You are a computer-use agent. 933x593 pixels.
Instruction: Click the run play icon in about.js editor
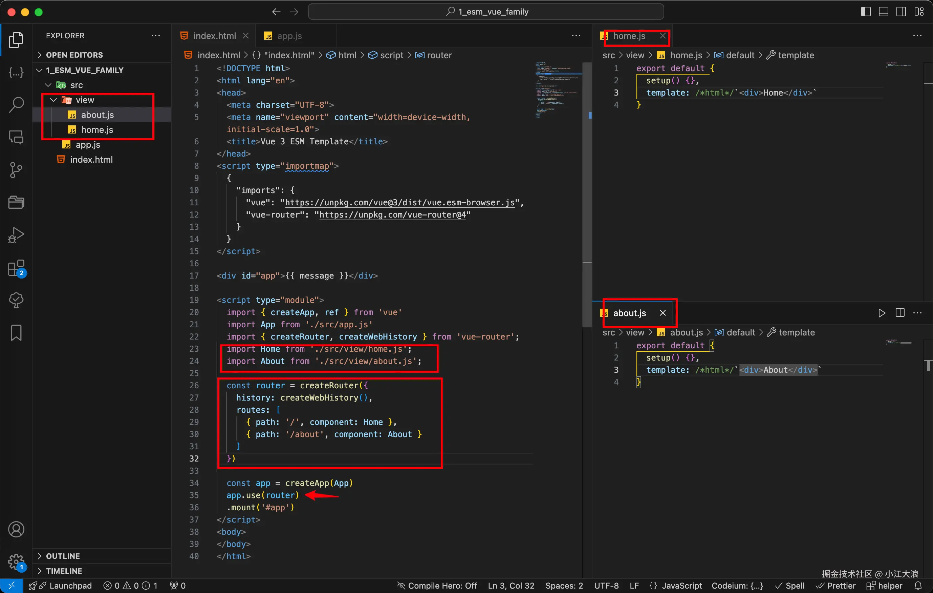pos(882,313)
